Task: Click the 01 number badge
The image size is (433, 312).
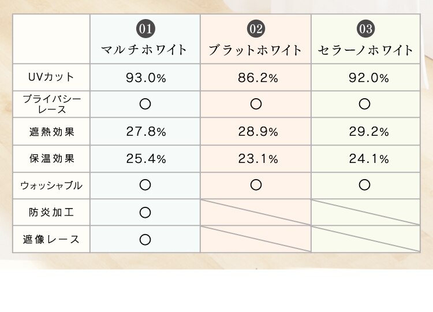Action: click(x=145, y=28)
